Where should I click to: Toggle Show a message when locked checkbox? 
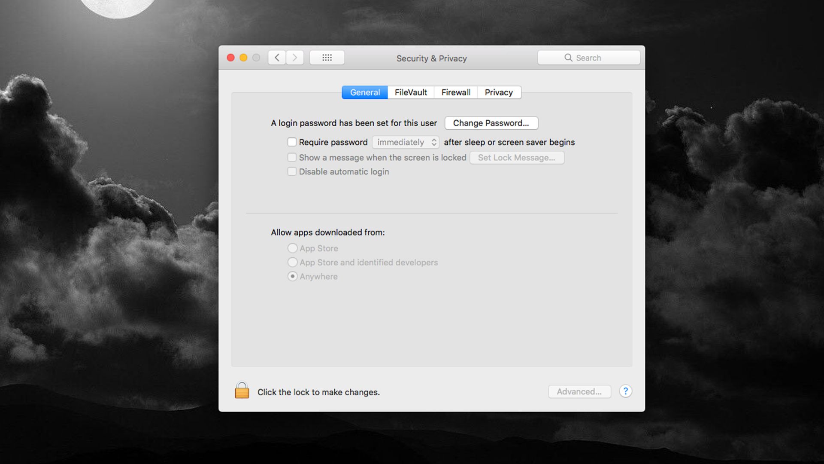point(292,157)
